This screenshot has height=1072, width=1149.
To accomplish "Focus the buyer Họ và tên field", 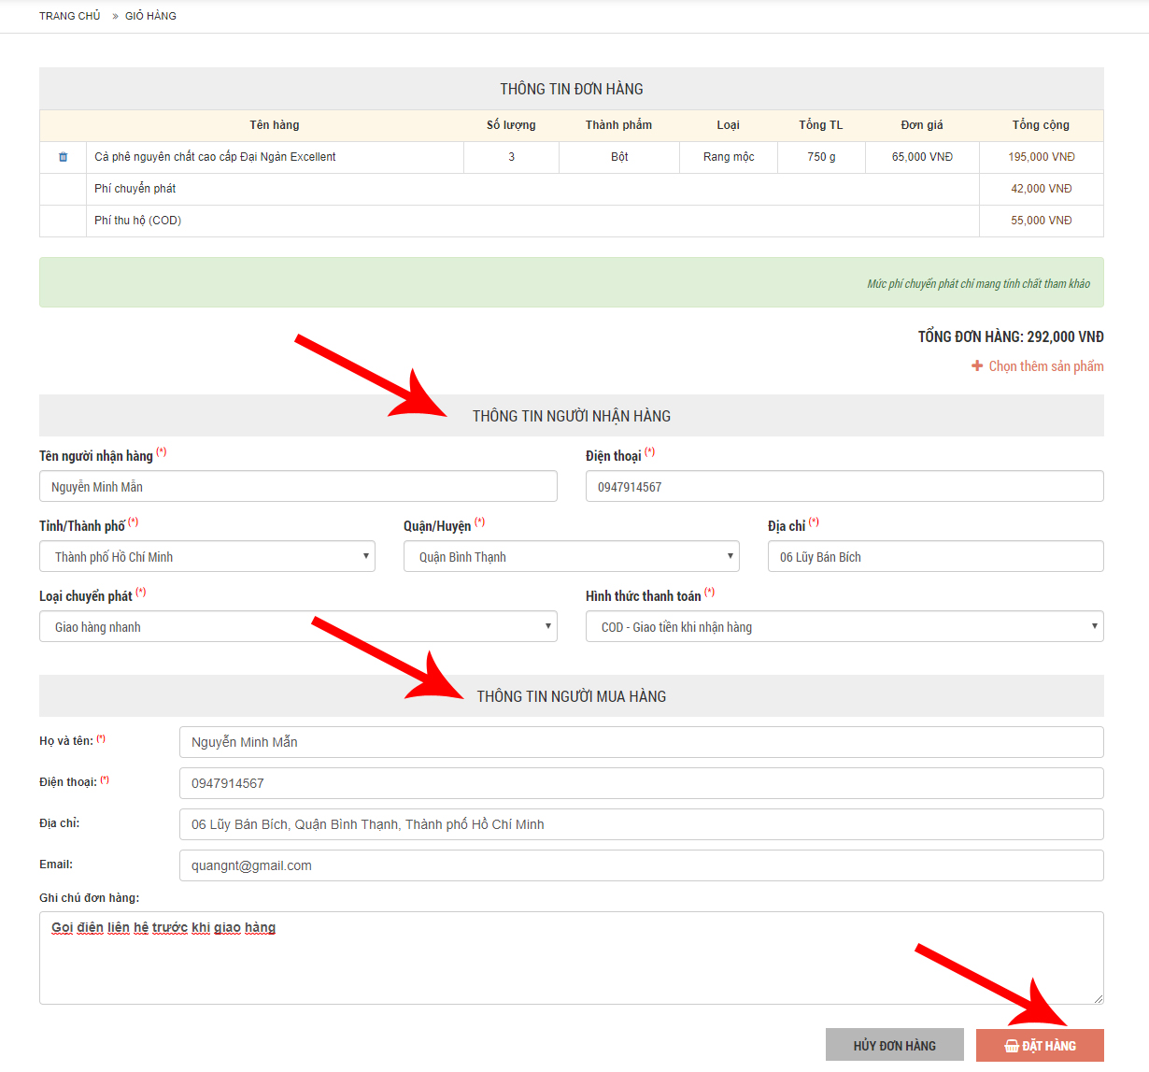I will tap(641, 742).
